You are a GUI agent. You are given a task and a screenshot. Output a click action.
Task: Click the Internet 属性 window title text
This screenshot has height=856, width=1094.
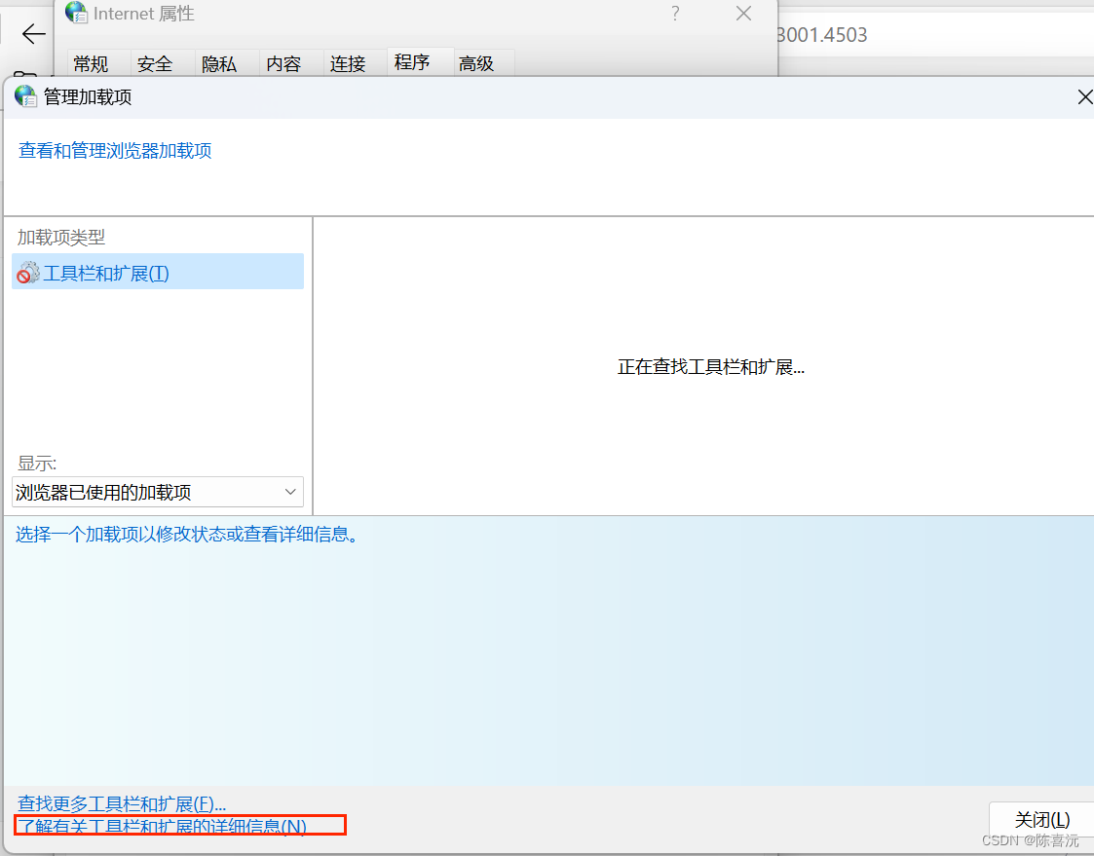[x=144, y=14]
